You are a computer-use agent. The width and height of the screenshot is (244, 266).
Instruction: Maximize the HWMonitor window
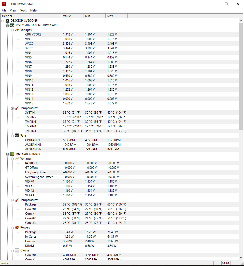pyautogui.click(x=226, y=4)
